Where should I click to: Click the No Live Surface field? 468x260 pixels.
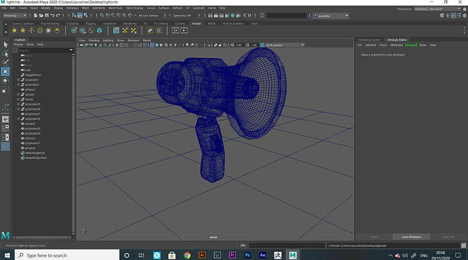tap(149, 16)
